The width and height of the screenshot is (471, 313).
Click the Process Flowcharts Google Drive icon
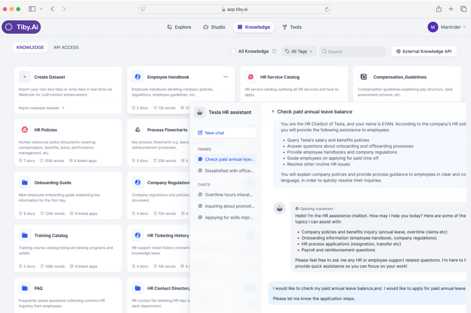[138, 130]
